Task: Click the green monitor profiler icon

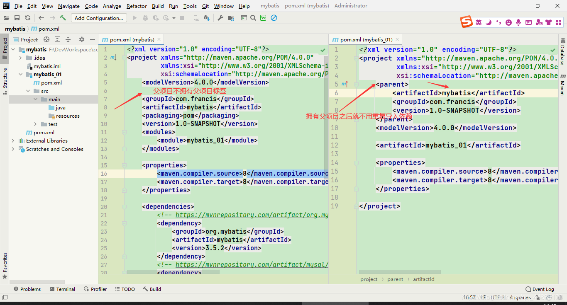Action: [x=263, y=18]
